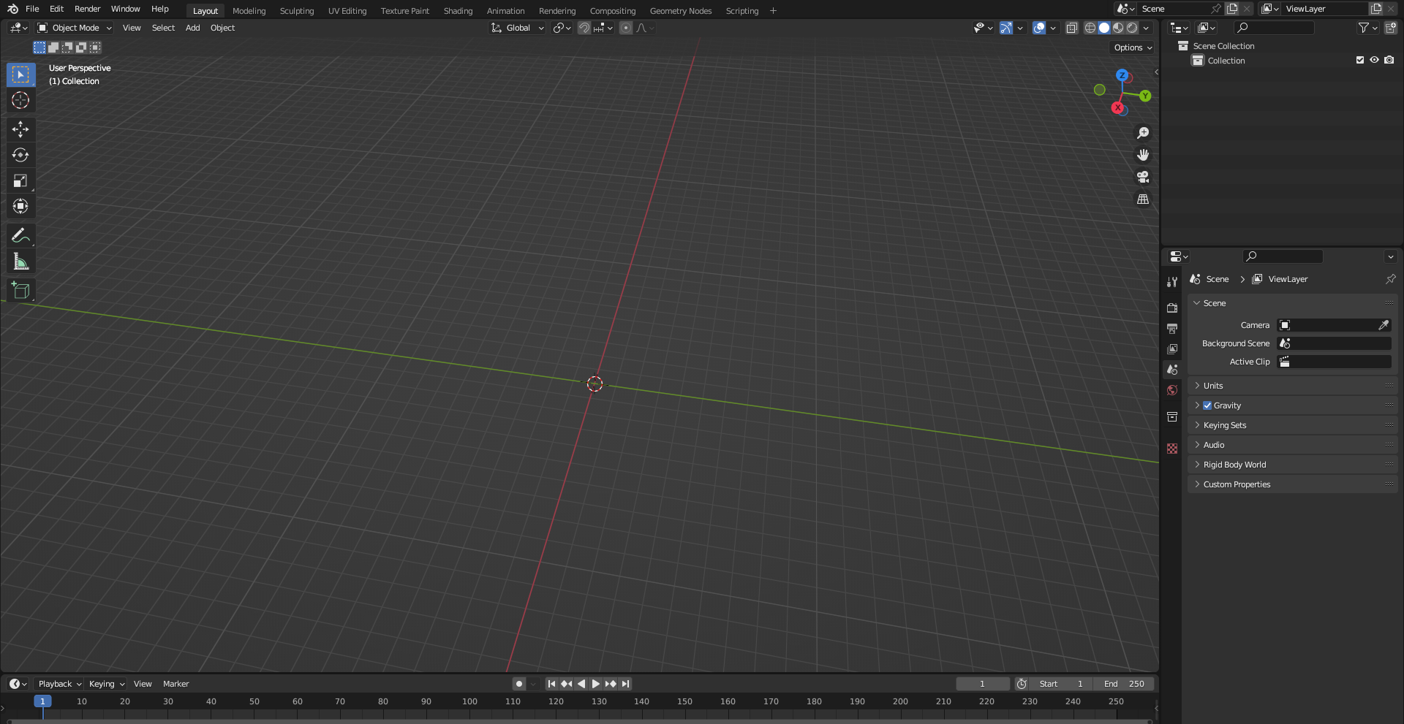1404x724 pixels.
Task: Select the Annotate tool
Action: (x=20, y=235)
